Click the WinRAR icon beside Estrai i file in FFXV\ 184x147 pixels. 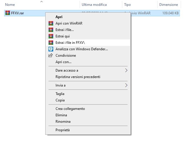(x=51, y=42)
